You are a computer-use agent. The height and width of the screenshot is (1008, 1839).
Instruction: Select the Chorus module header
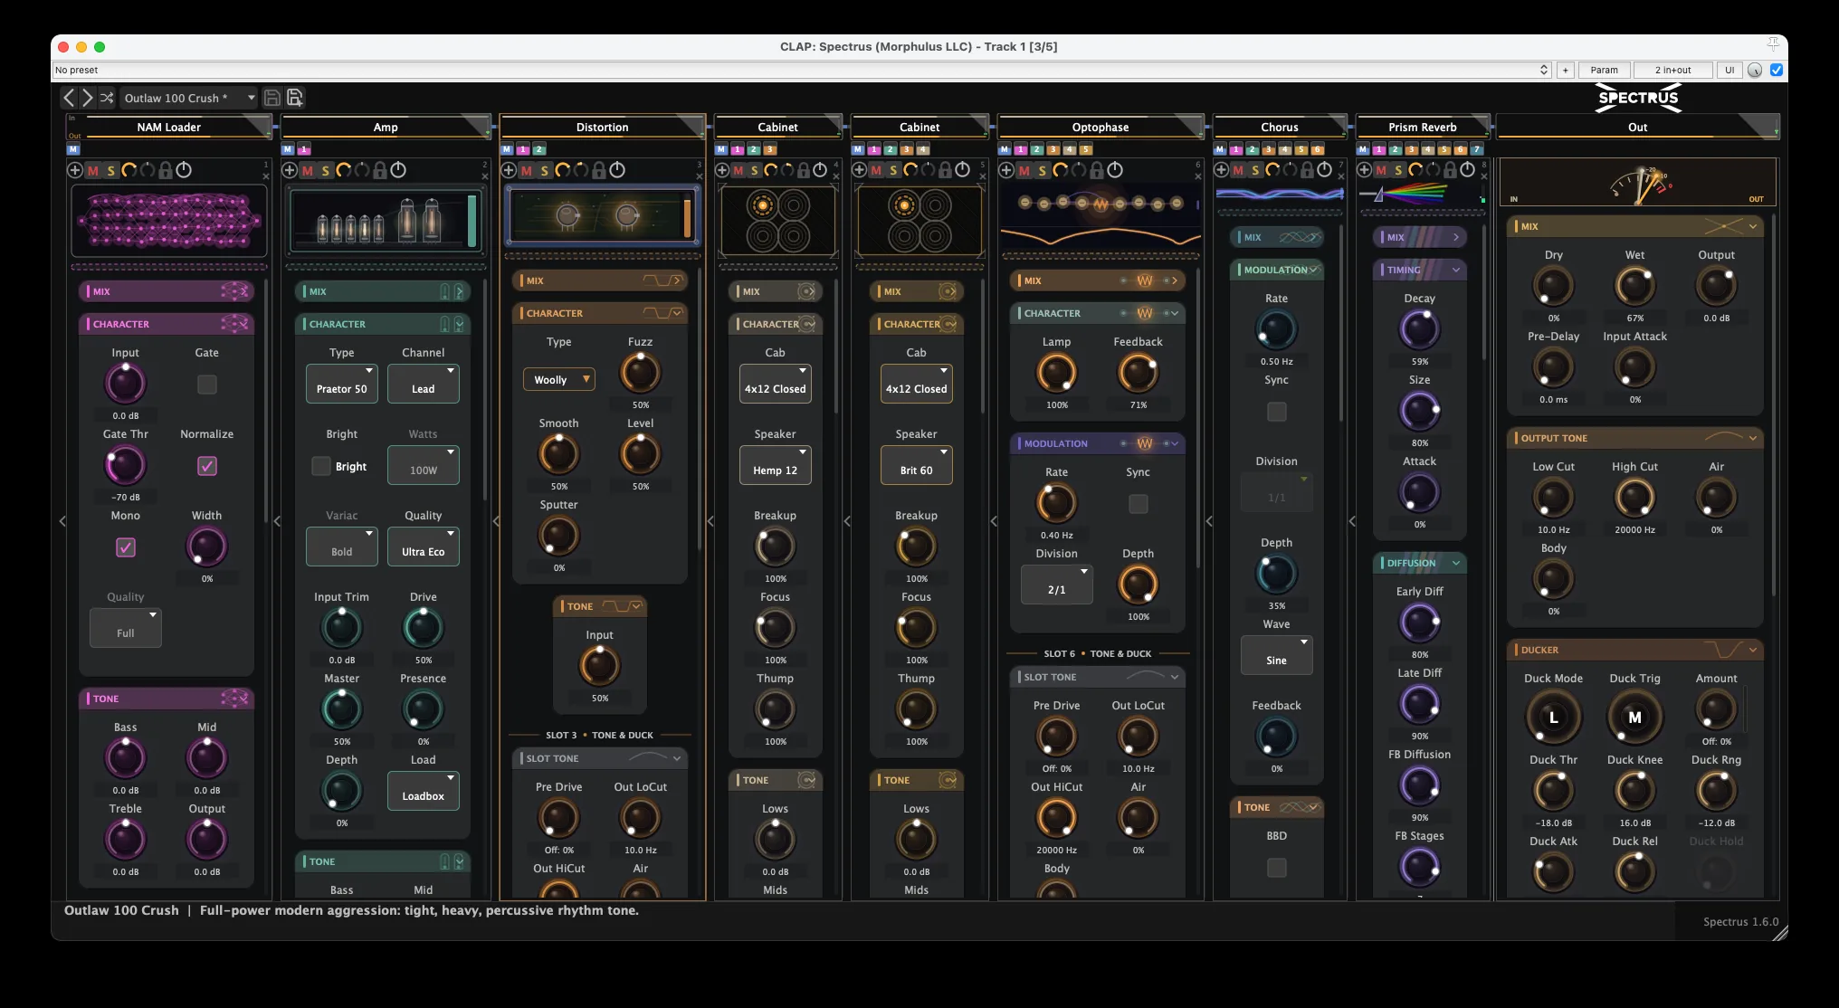click(x=1280, y=127)
